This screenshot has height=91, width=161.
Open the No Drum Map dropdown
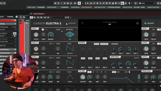click(x=8, y=41)
